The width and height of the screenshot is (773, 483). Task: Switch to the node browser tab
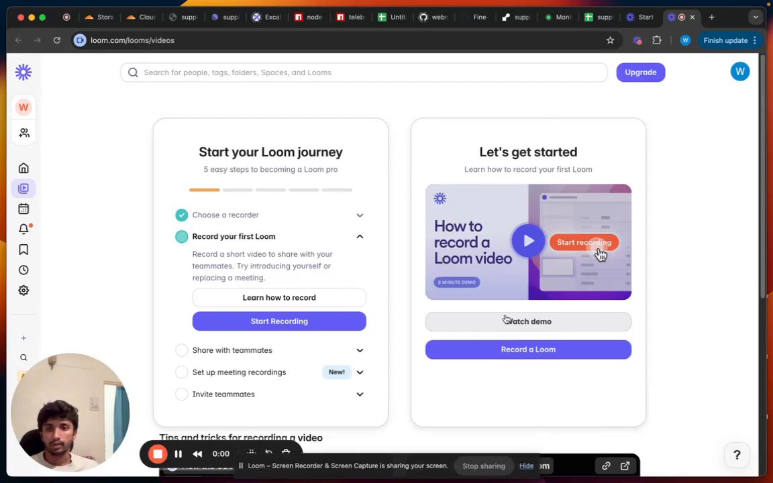[309, 17]
